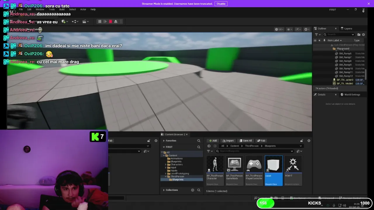Add a new collection with plus icon
Viewport: 374px width, 210px height.
[x=193, y=190]
